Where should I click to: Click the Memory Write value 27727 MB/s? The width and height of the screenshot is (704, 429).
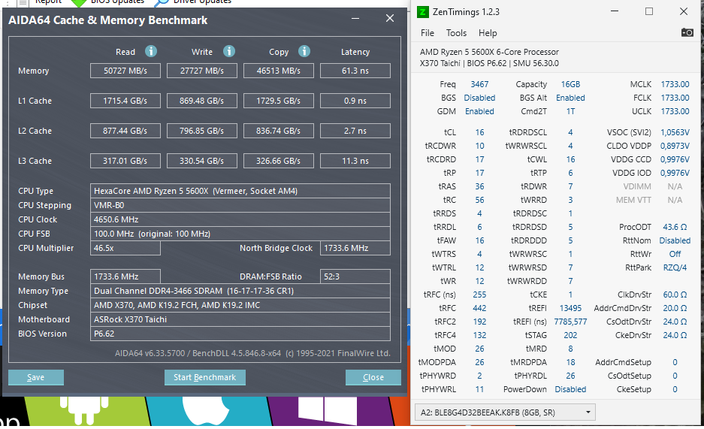coord(202,71)
